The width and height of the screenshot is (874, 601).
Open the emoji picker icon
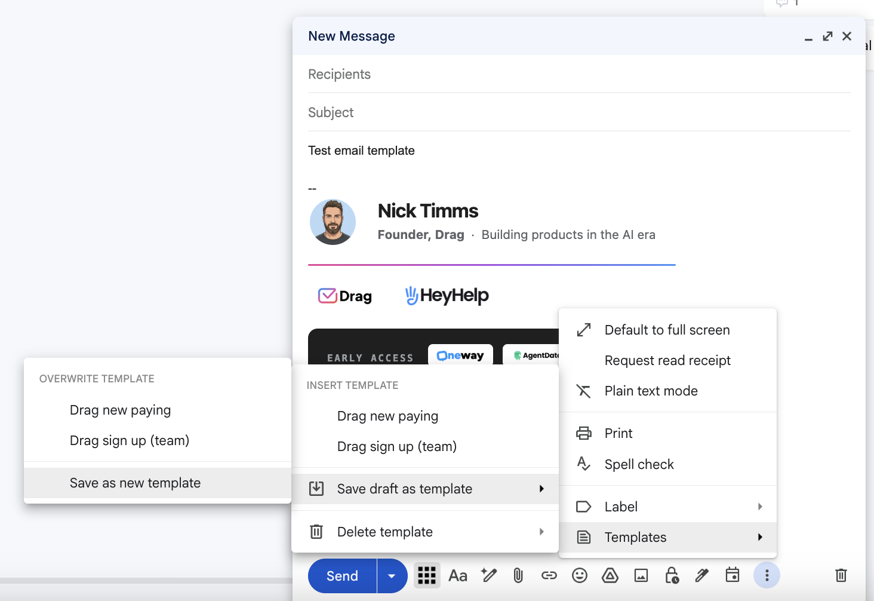(x=580, y=575)
